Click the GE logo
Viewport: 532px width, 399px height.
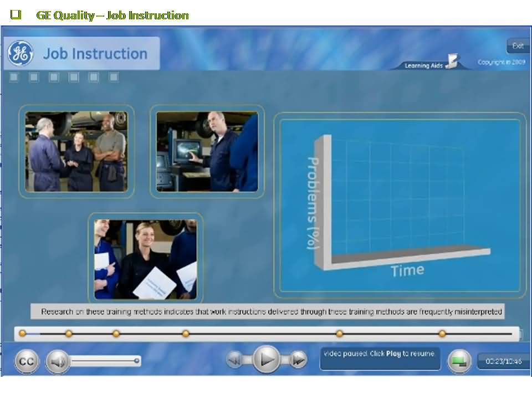(x=21, y=54)
